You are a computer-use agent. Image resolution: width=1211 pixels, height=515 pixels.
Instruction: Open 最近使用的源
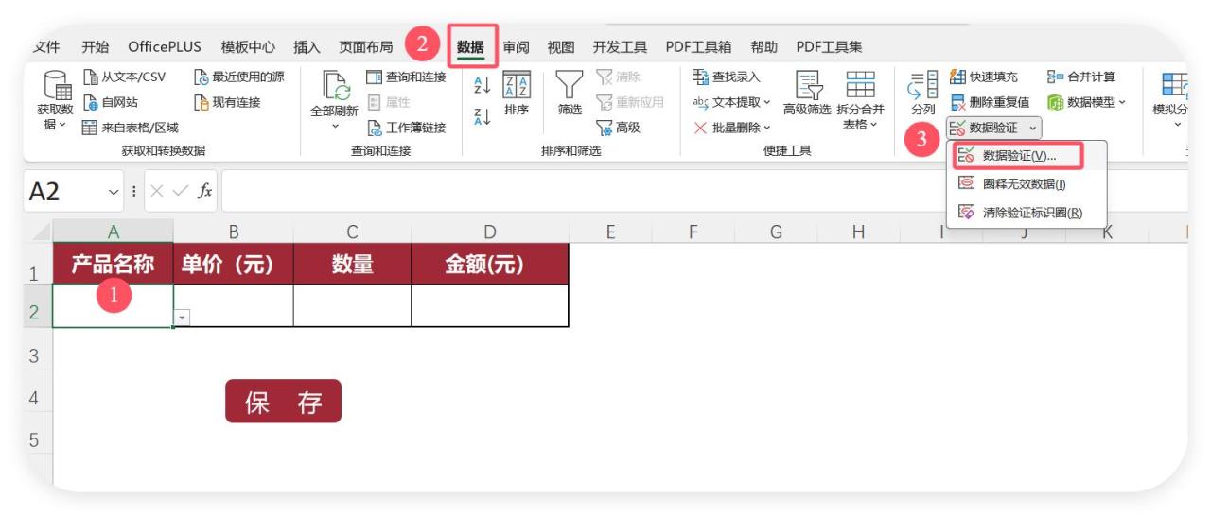coord(239,77)
